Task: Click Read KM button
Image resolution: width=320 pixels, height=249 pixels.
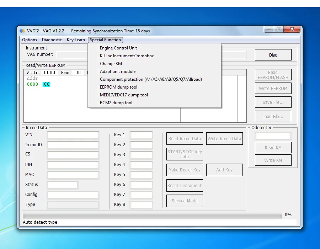Action: [273, 148]
